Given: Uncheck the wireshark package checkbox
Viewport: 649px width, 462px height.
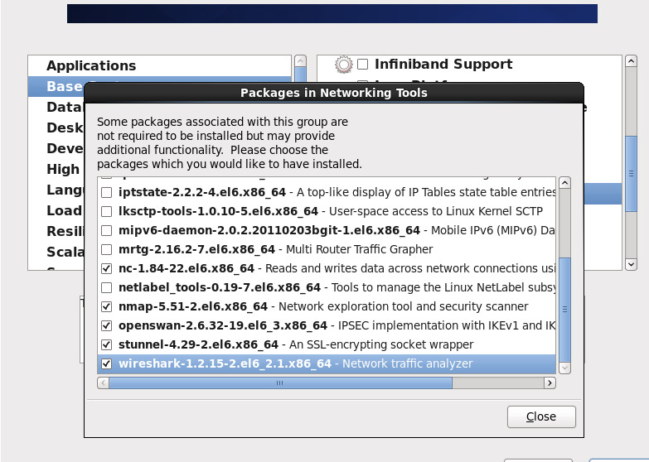Looking at the screenshot, I should coord(106,363).
